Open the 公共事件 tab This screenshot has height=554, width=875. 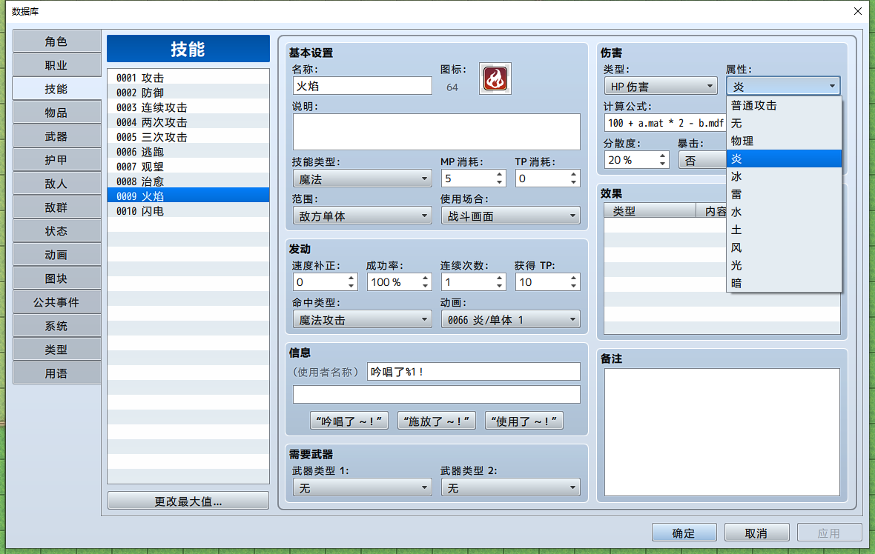(x=56, y=302)
